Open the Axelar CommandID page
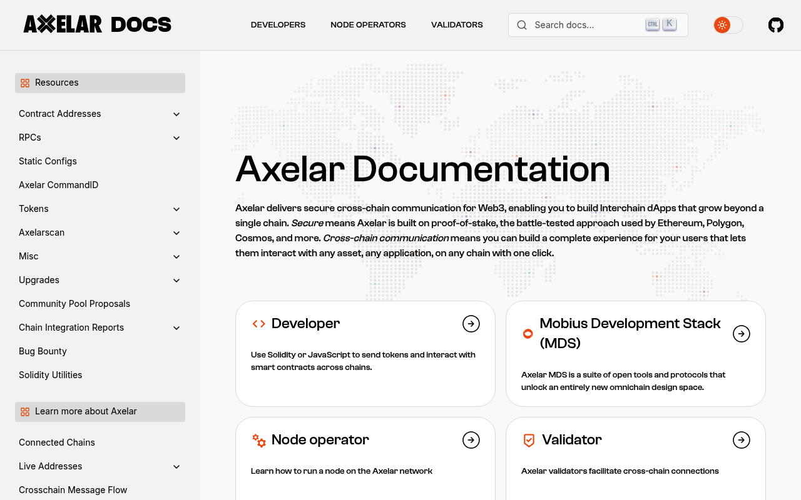This screenshot has height=500, width=801. coord(58,185)
